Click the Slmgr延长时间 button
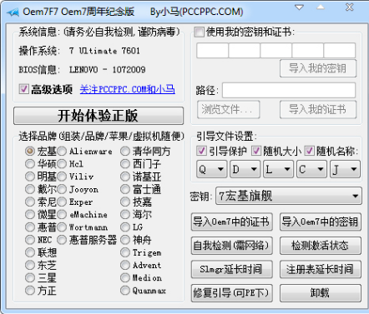Viewport: 369px width, 314px height. (232, 269)
